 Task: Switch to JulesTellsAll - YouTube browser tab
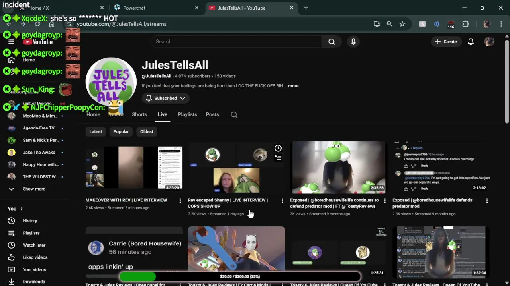(251, 8)
